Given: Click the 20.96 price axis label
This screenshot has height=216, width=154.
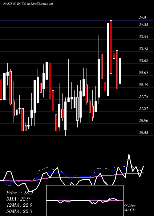Looking at the screenshot, I should coord(144,121).
